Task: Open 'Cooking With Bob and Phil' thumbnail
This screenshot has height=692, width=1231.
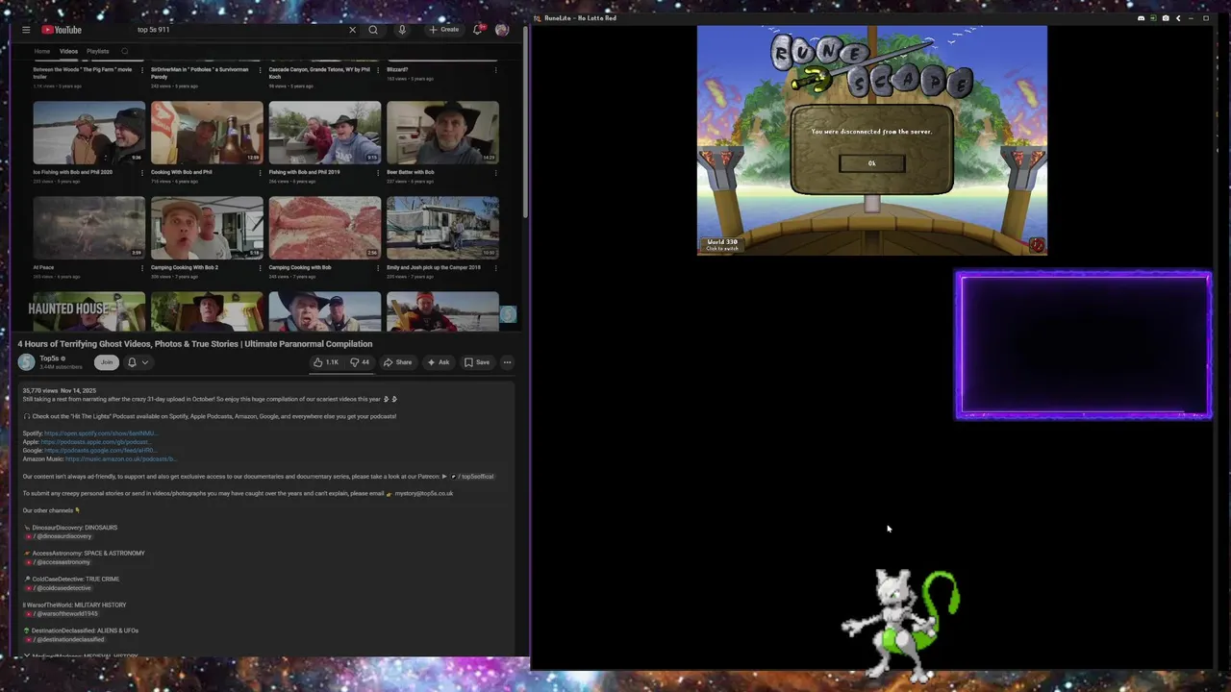Action: pos(207,133)
